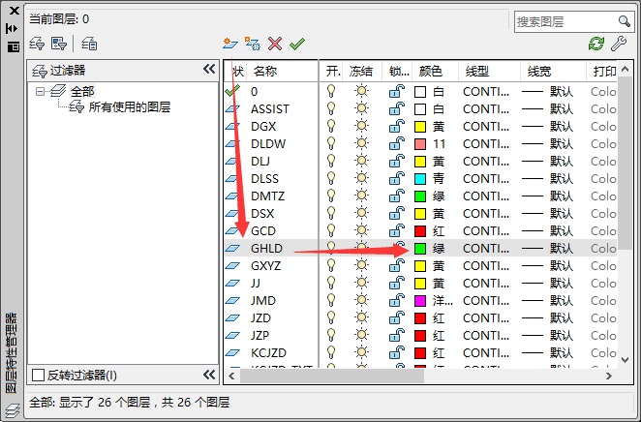The height and width of the screenshot is (422, 641).
Task: Select the 全部 filter tree item
Action: 81,91
